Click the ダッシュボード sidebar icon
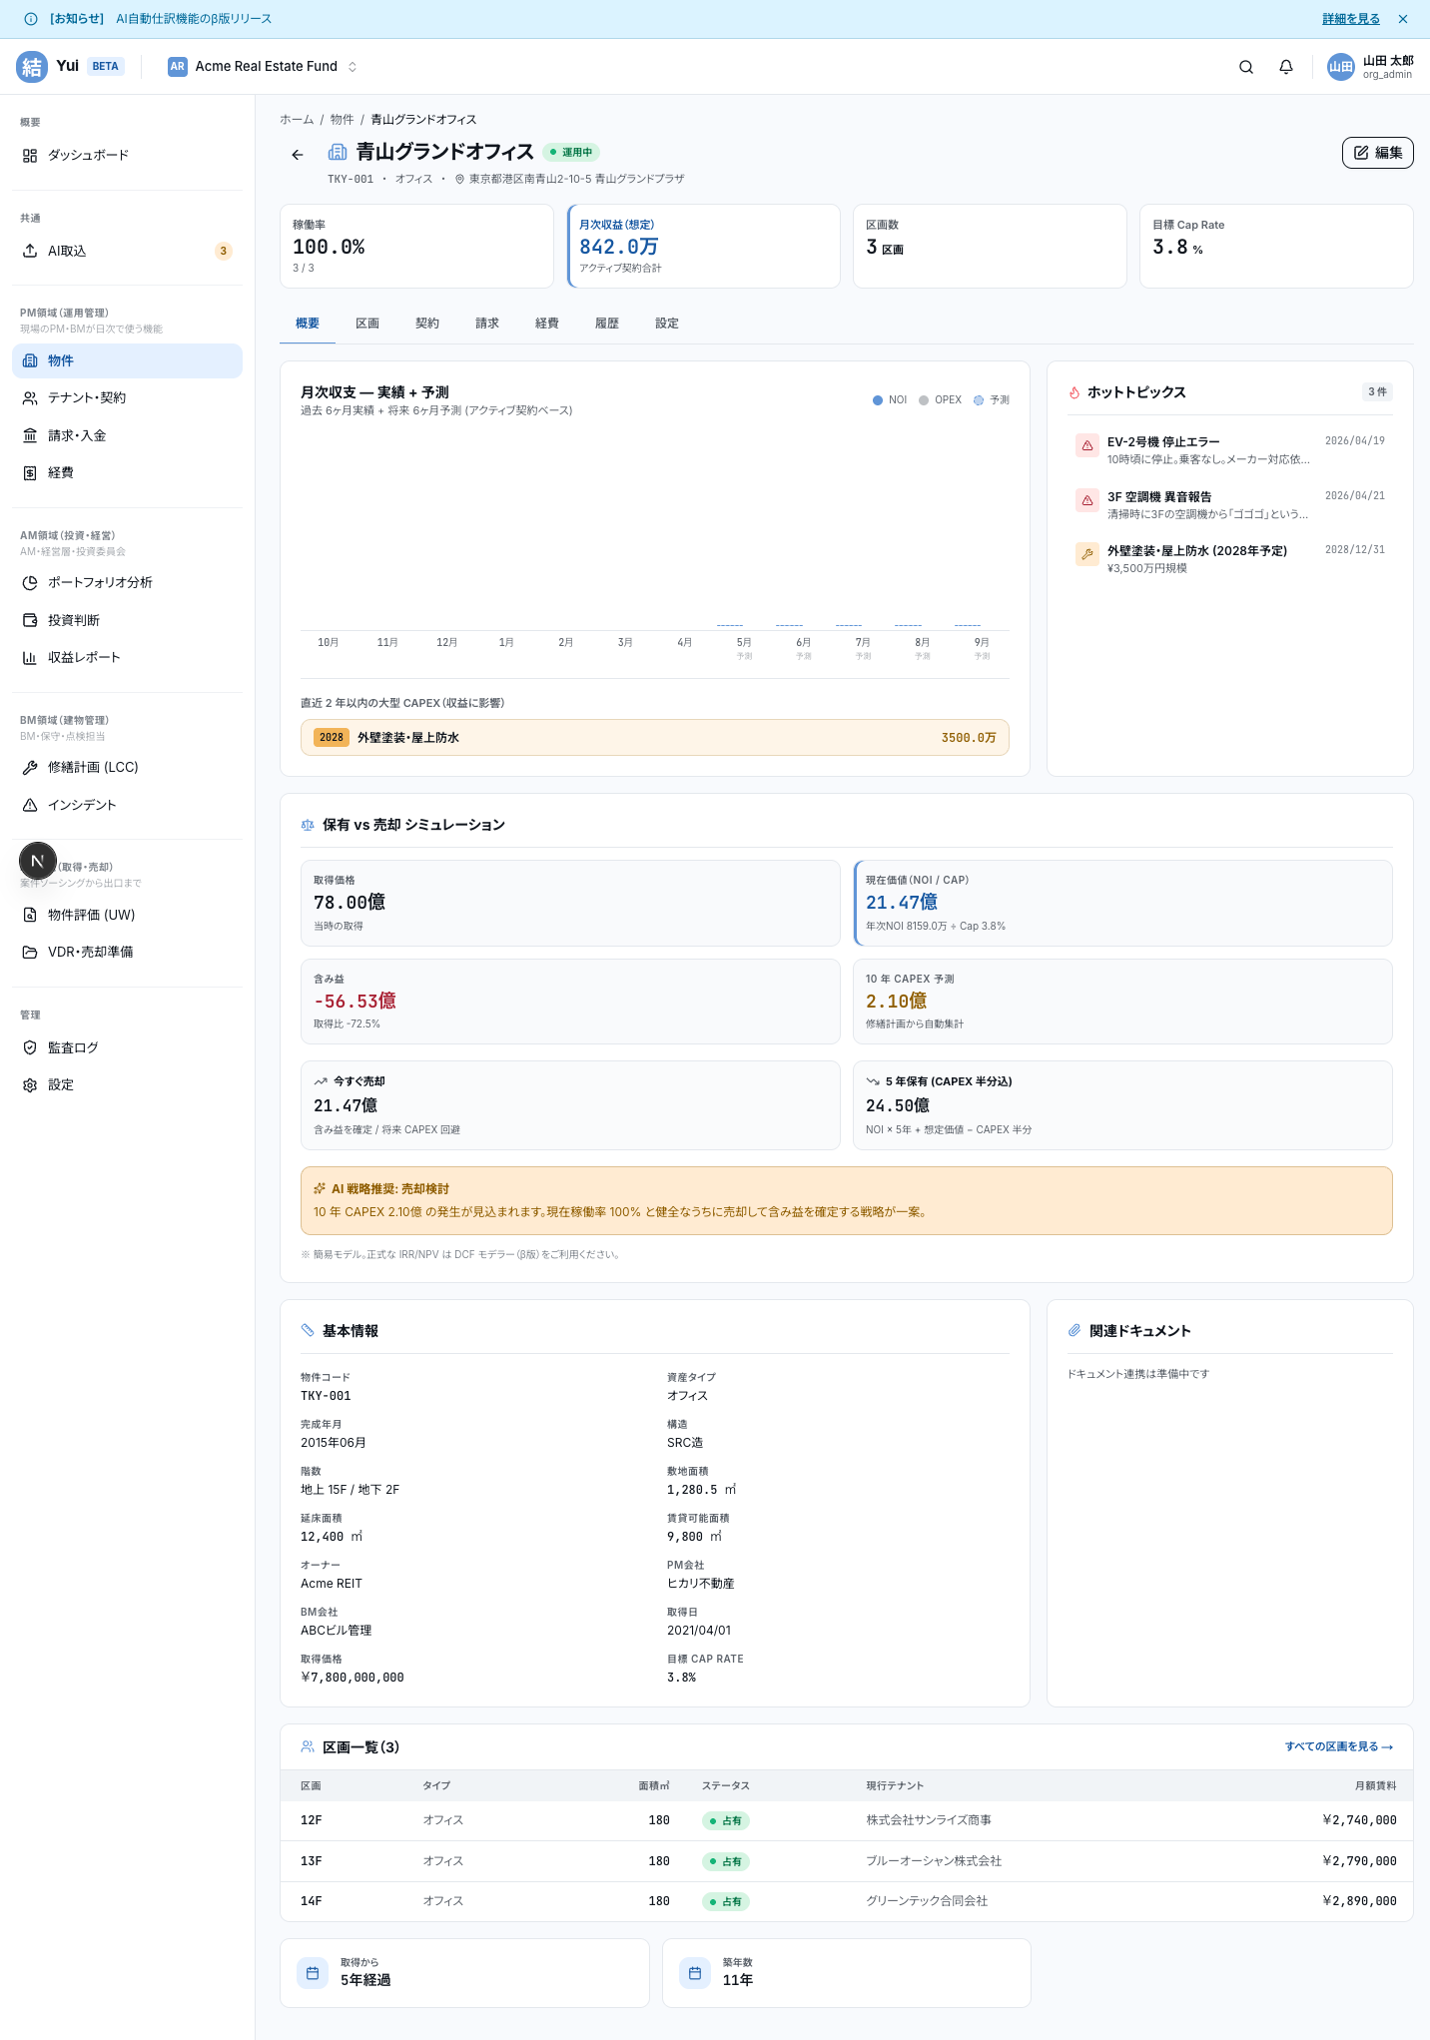1430x2040 pixels. pos(30,156)
